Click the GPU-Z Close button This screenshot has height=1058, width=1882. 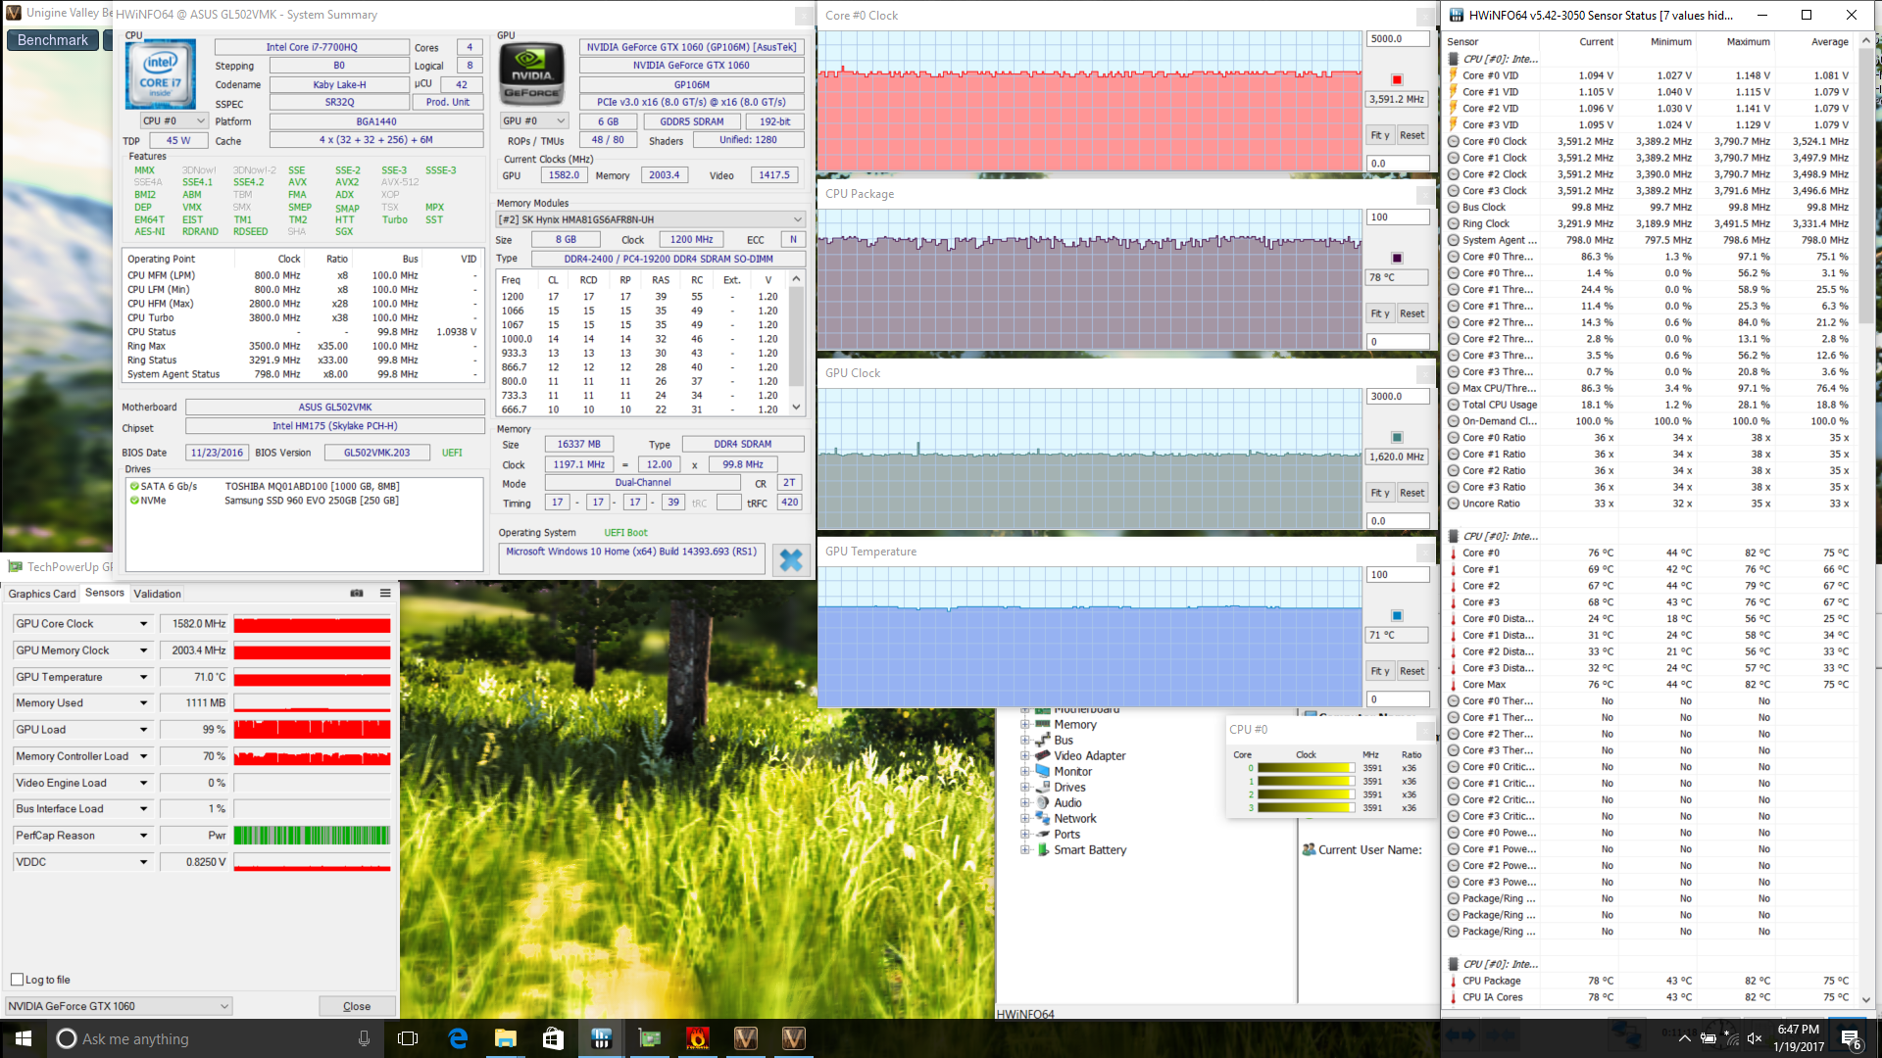357,1006
